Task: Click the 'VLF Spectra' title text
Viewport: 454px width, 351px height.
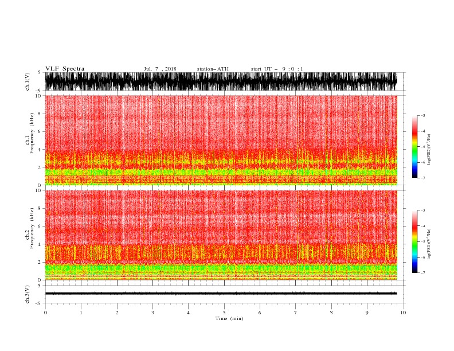Action: click(65, 69)
